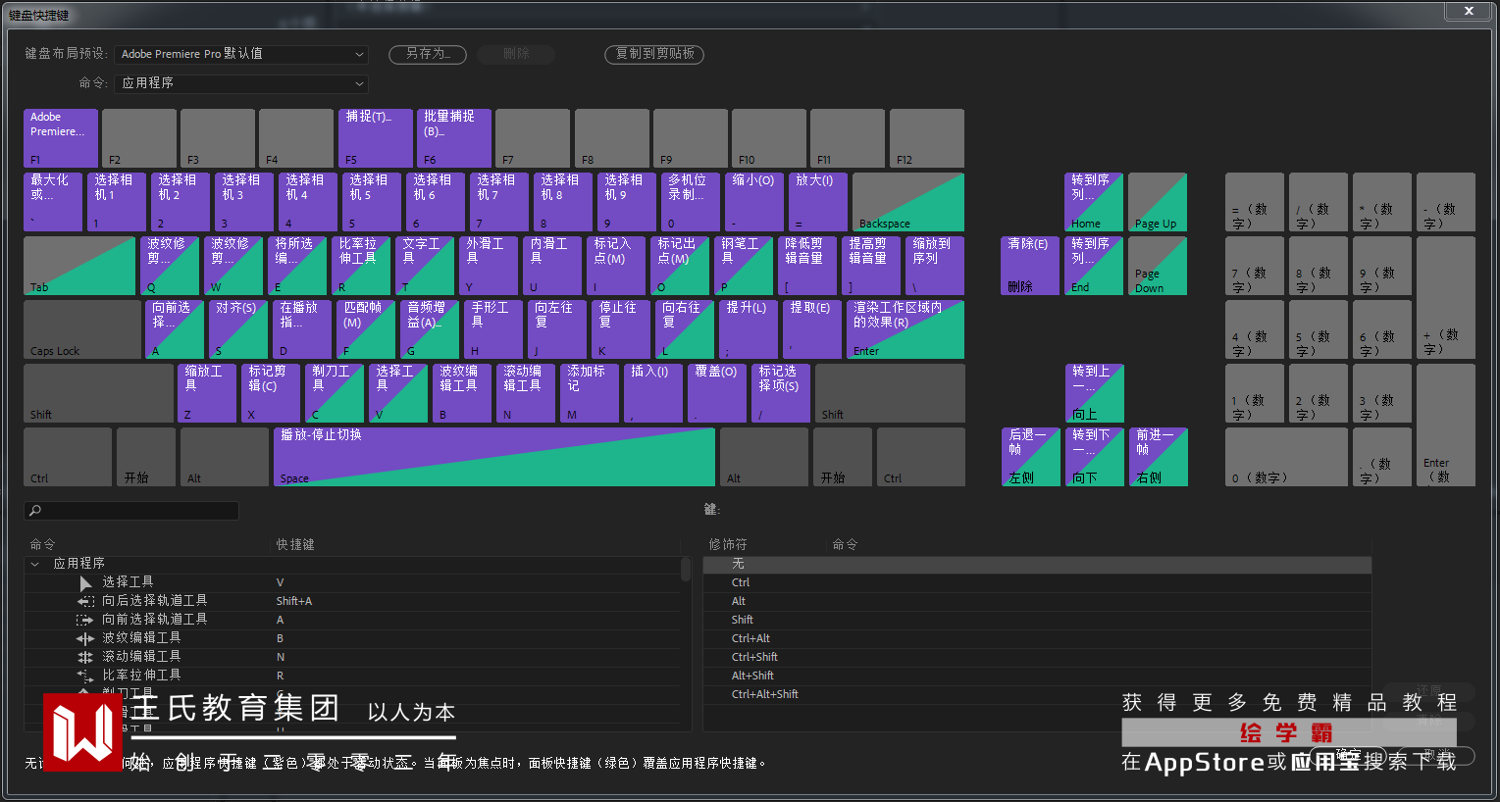Click the 添加标记 M key
Image resolution: width=1500 pixels, height=802 pixels.
point(590,393)
